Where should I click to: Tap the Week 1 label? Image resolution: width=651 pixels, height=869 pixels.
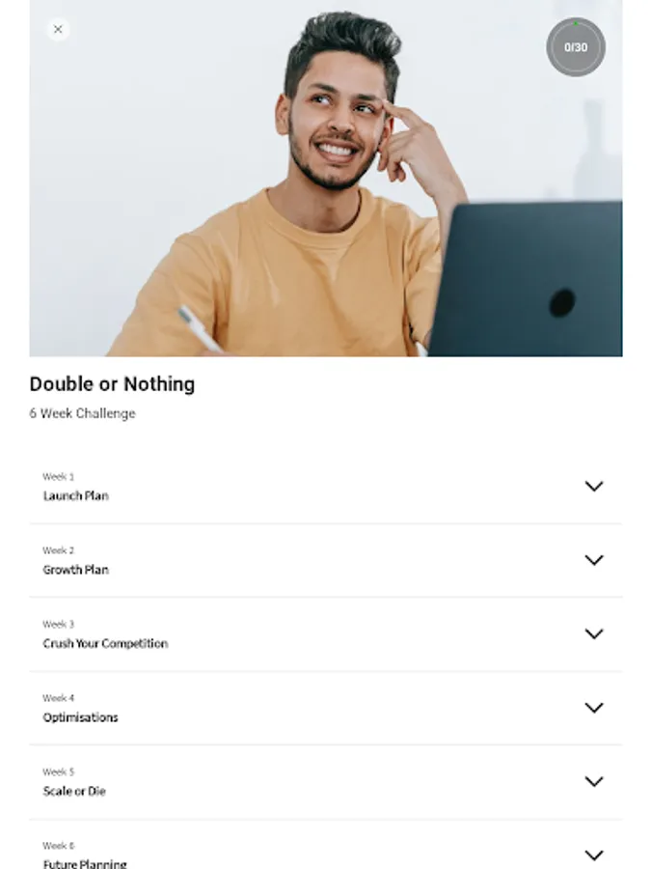58,477
